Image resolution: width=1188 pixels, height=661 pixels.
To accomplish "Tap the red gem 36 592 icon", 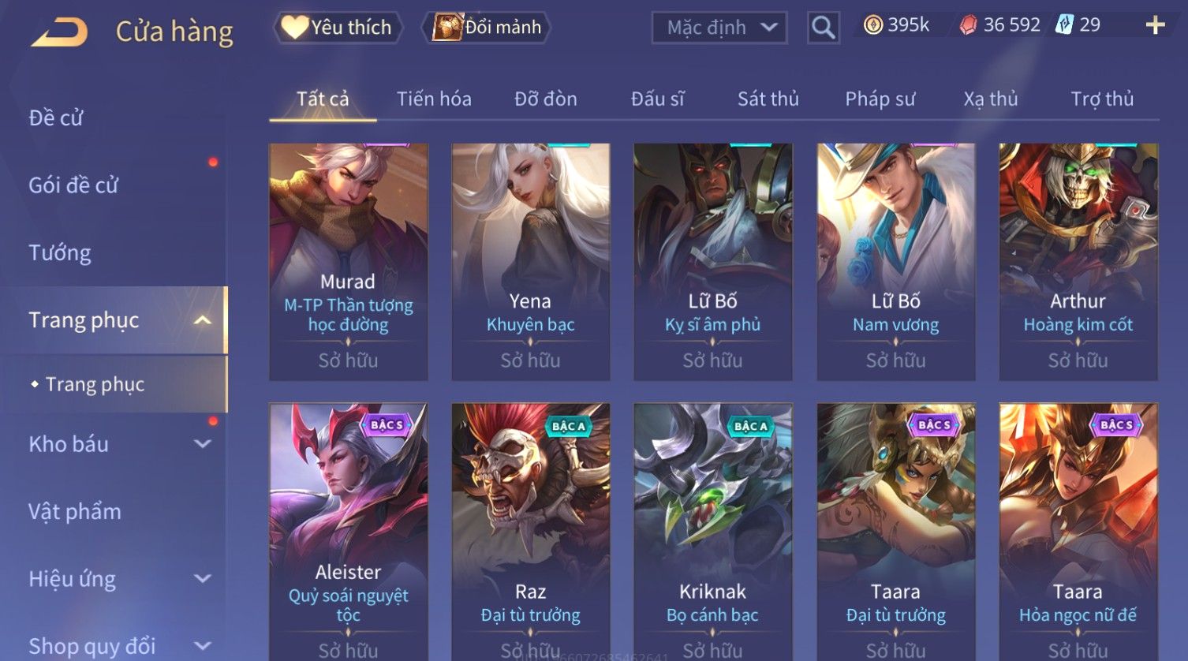I will (968, 25).
